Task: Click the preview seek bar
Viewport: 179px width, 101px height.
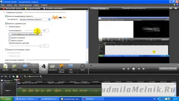Action: point(133,65)
